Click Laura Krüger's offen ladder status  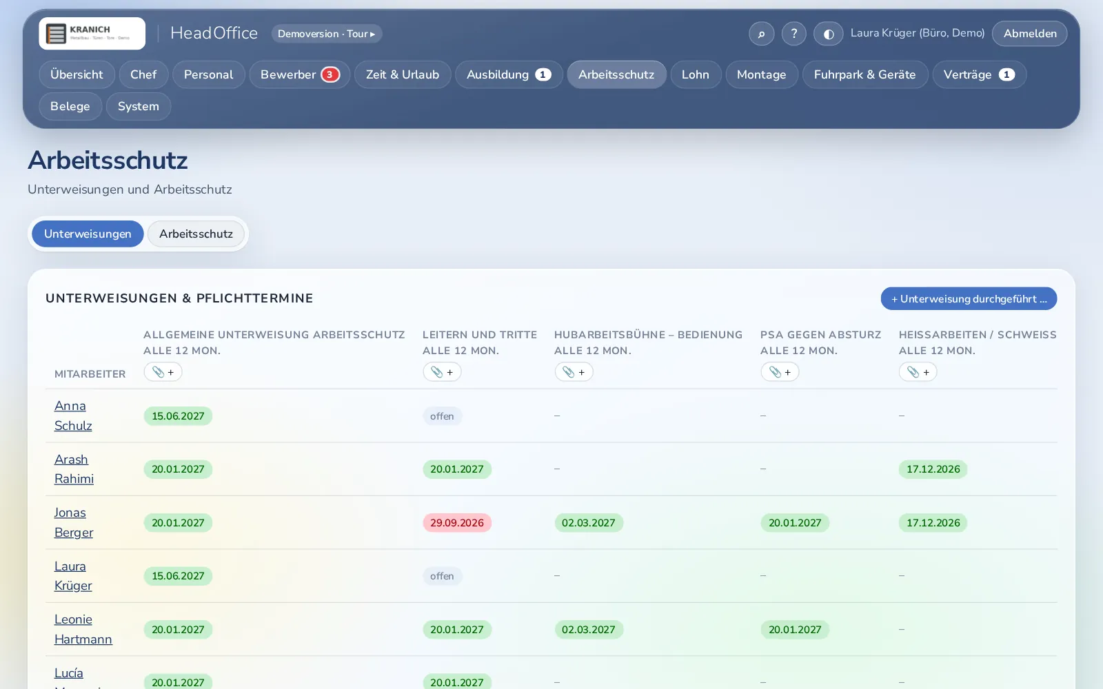click(442, 576)
